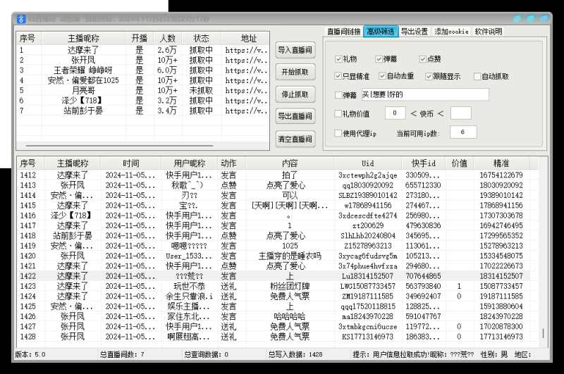Click the 总写入数据: 1428 status entry

(x=295, y=354)
